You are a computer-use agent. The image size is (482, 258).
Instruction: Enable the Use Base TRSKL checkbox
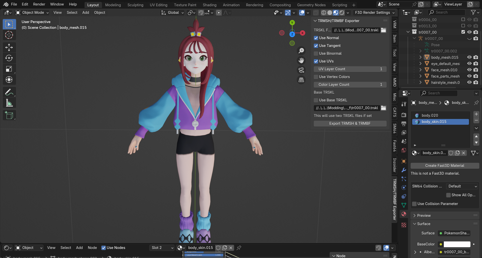pyautogui.click(x=316, y=100)
